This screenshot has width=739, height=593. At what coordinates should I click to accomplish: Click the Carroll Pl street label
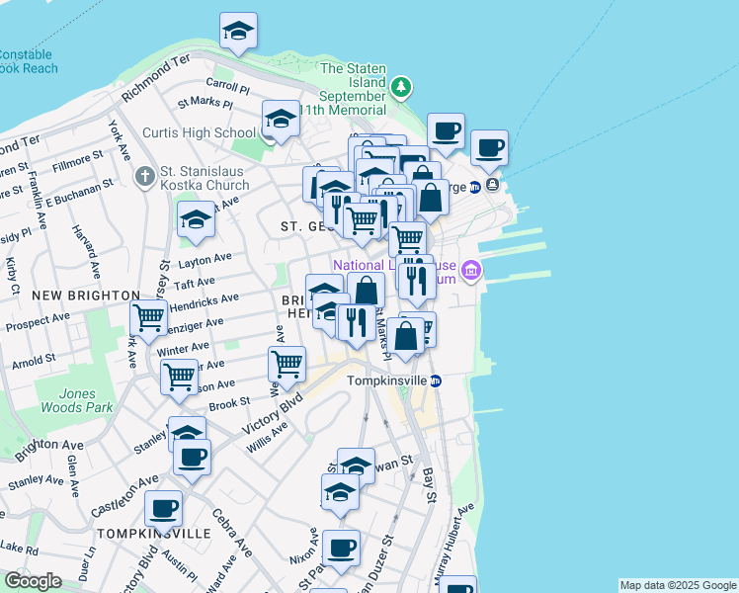228,85
